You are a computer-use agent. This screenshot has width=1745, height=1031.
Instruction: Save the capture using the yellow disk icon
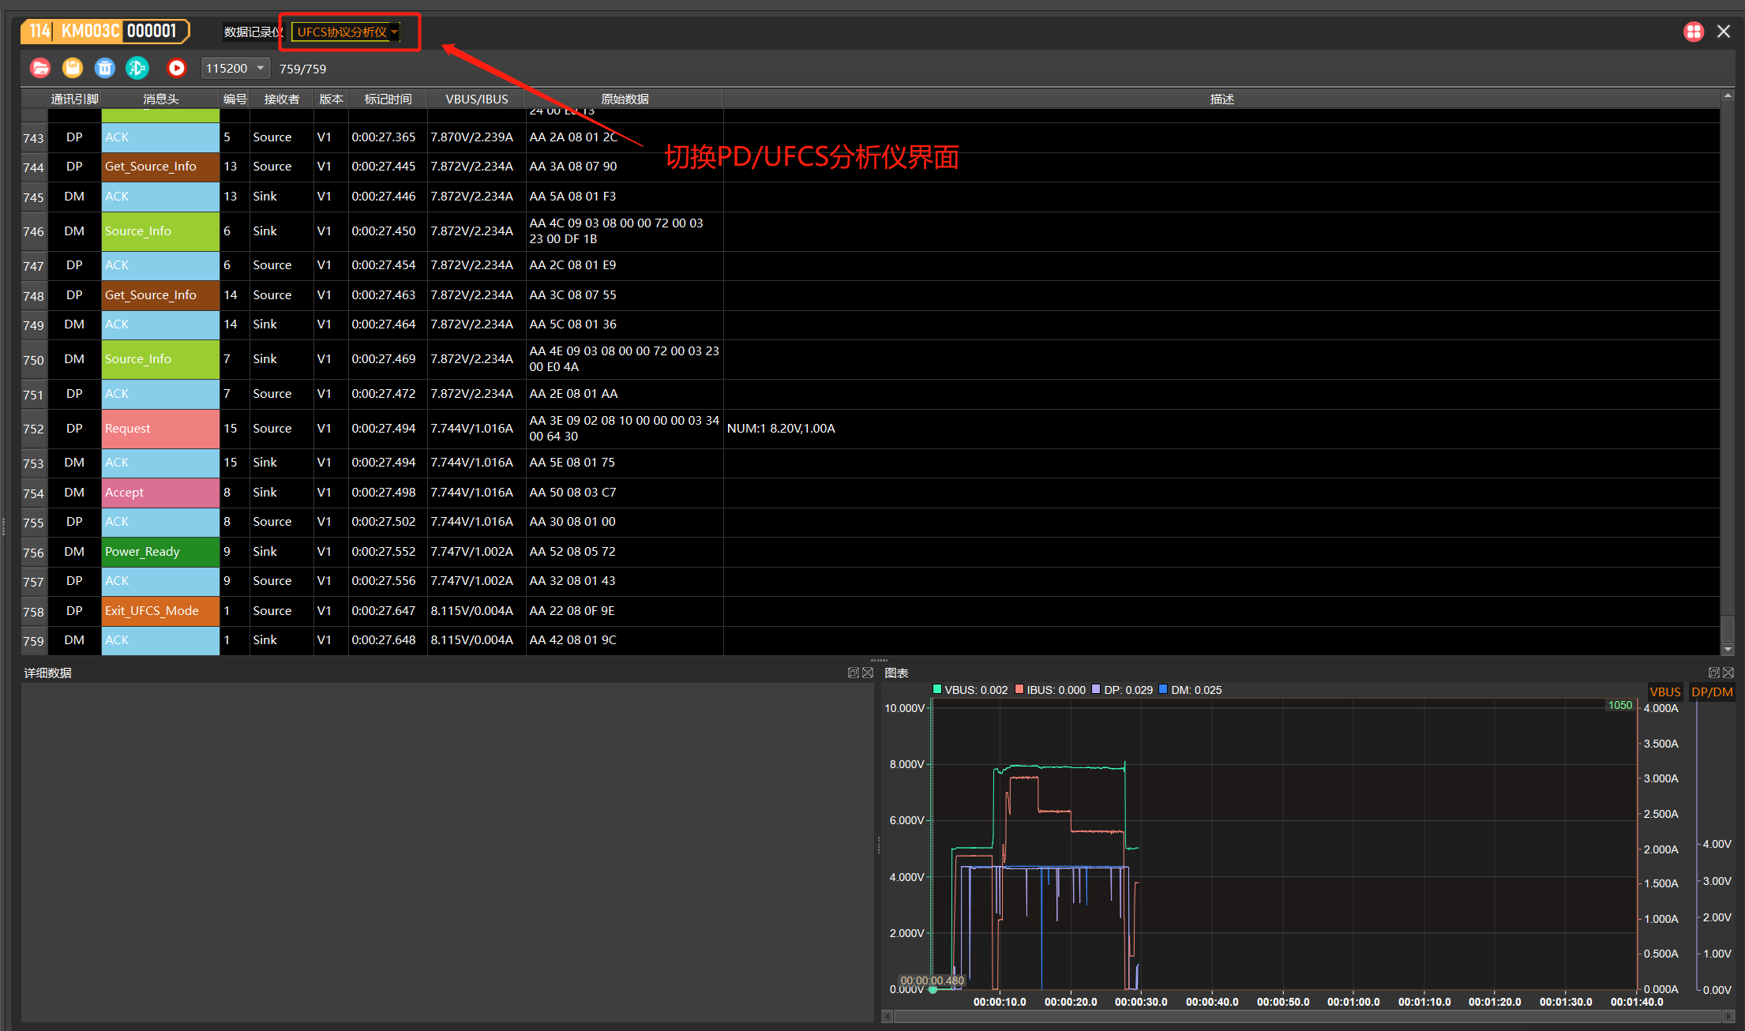[73, 69]
